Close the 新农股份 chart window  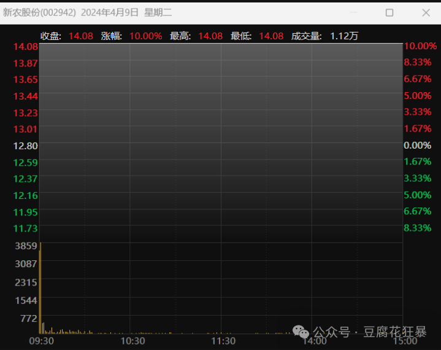point(426,13)
